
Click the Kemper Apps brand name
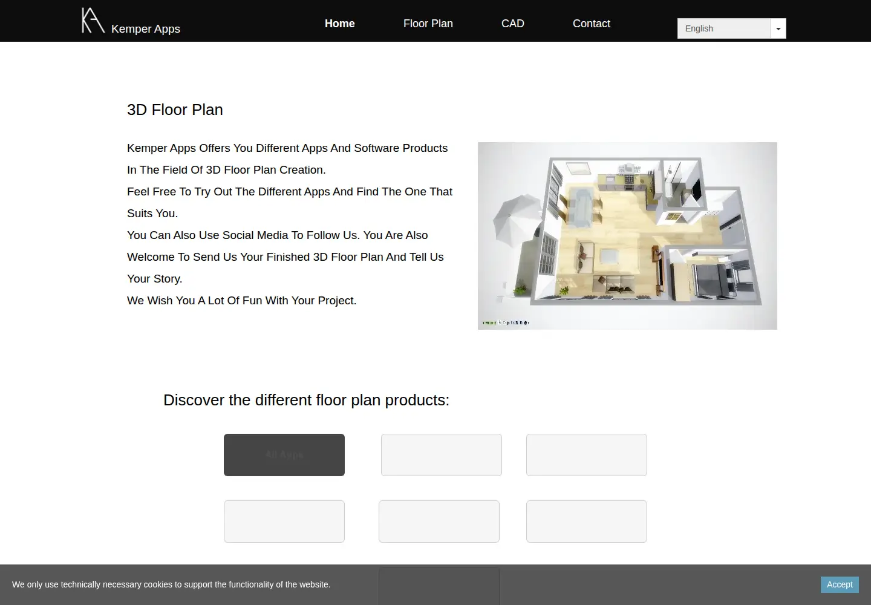pyautogui.click(x=146, y=28)
